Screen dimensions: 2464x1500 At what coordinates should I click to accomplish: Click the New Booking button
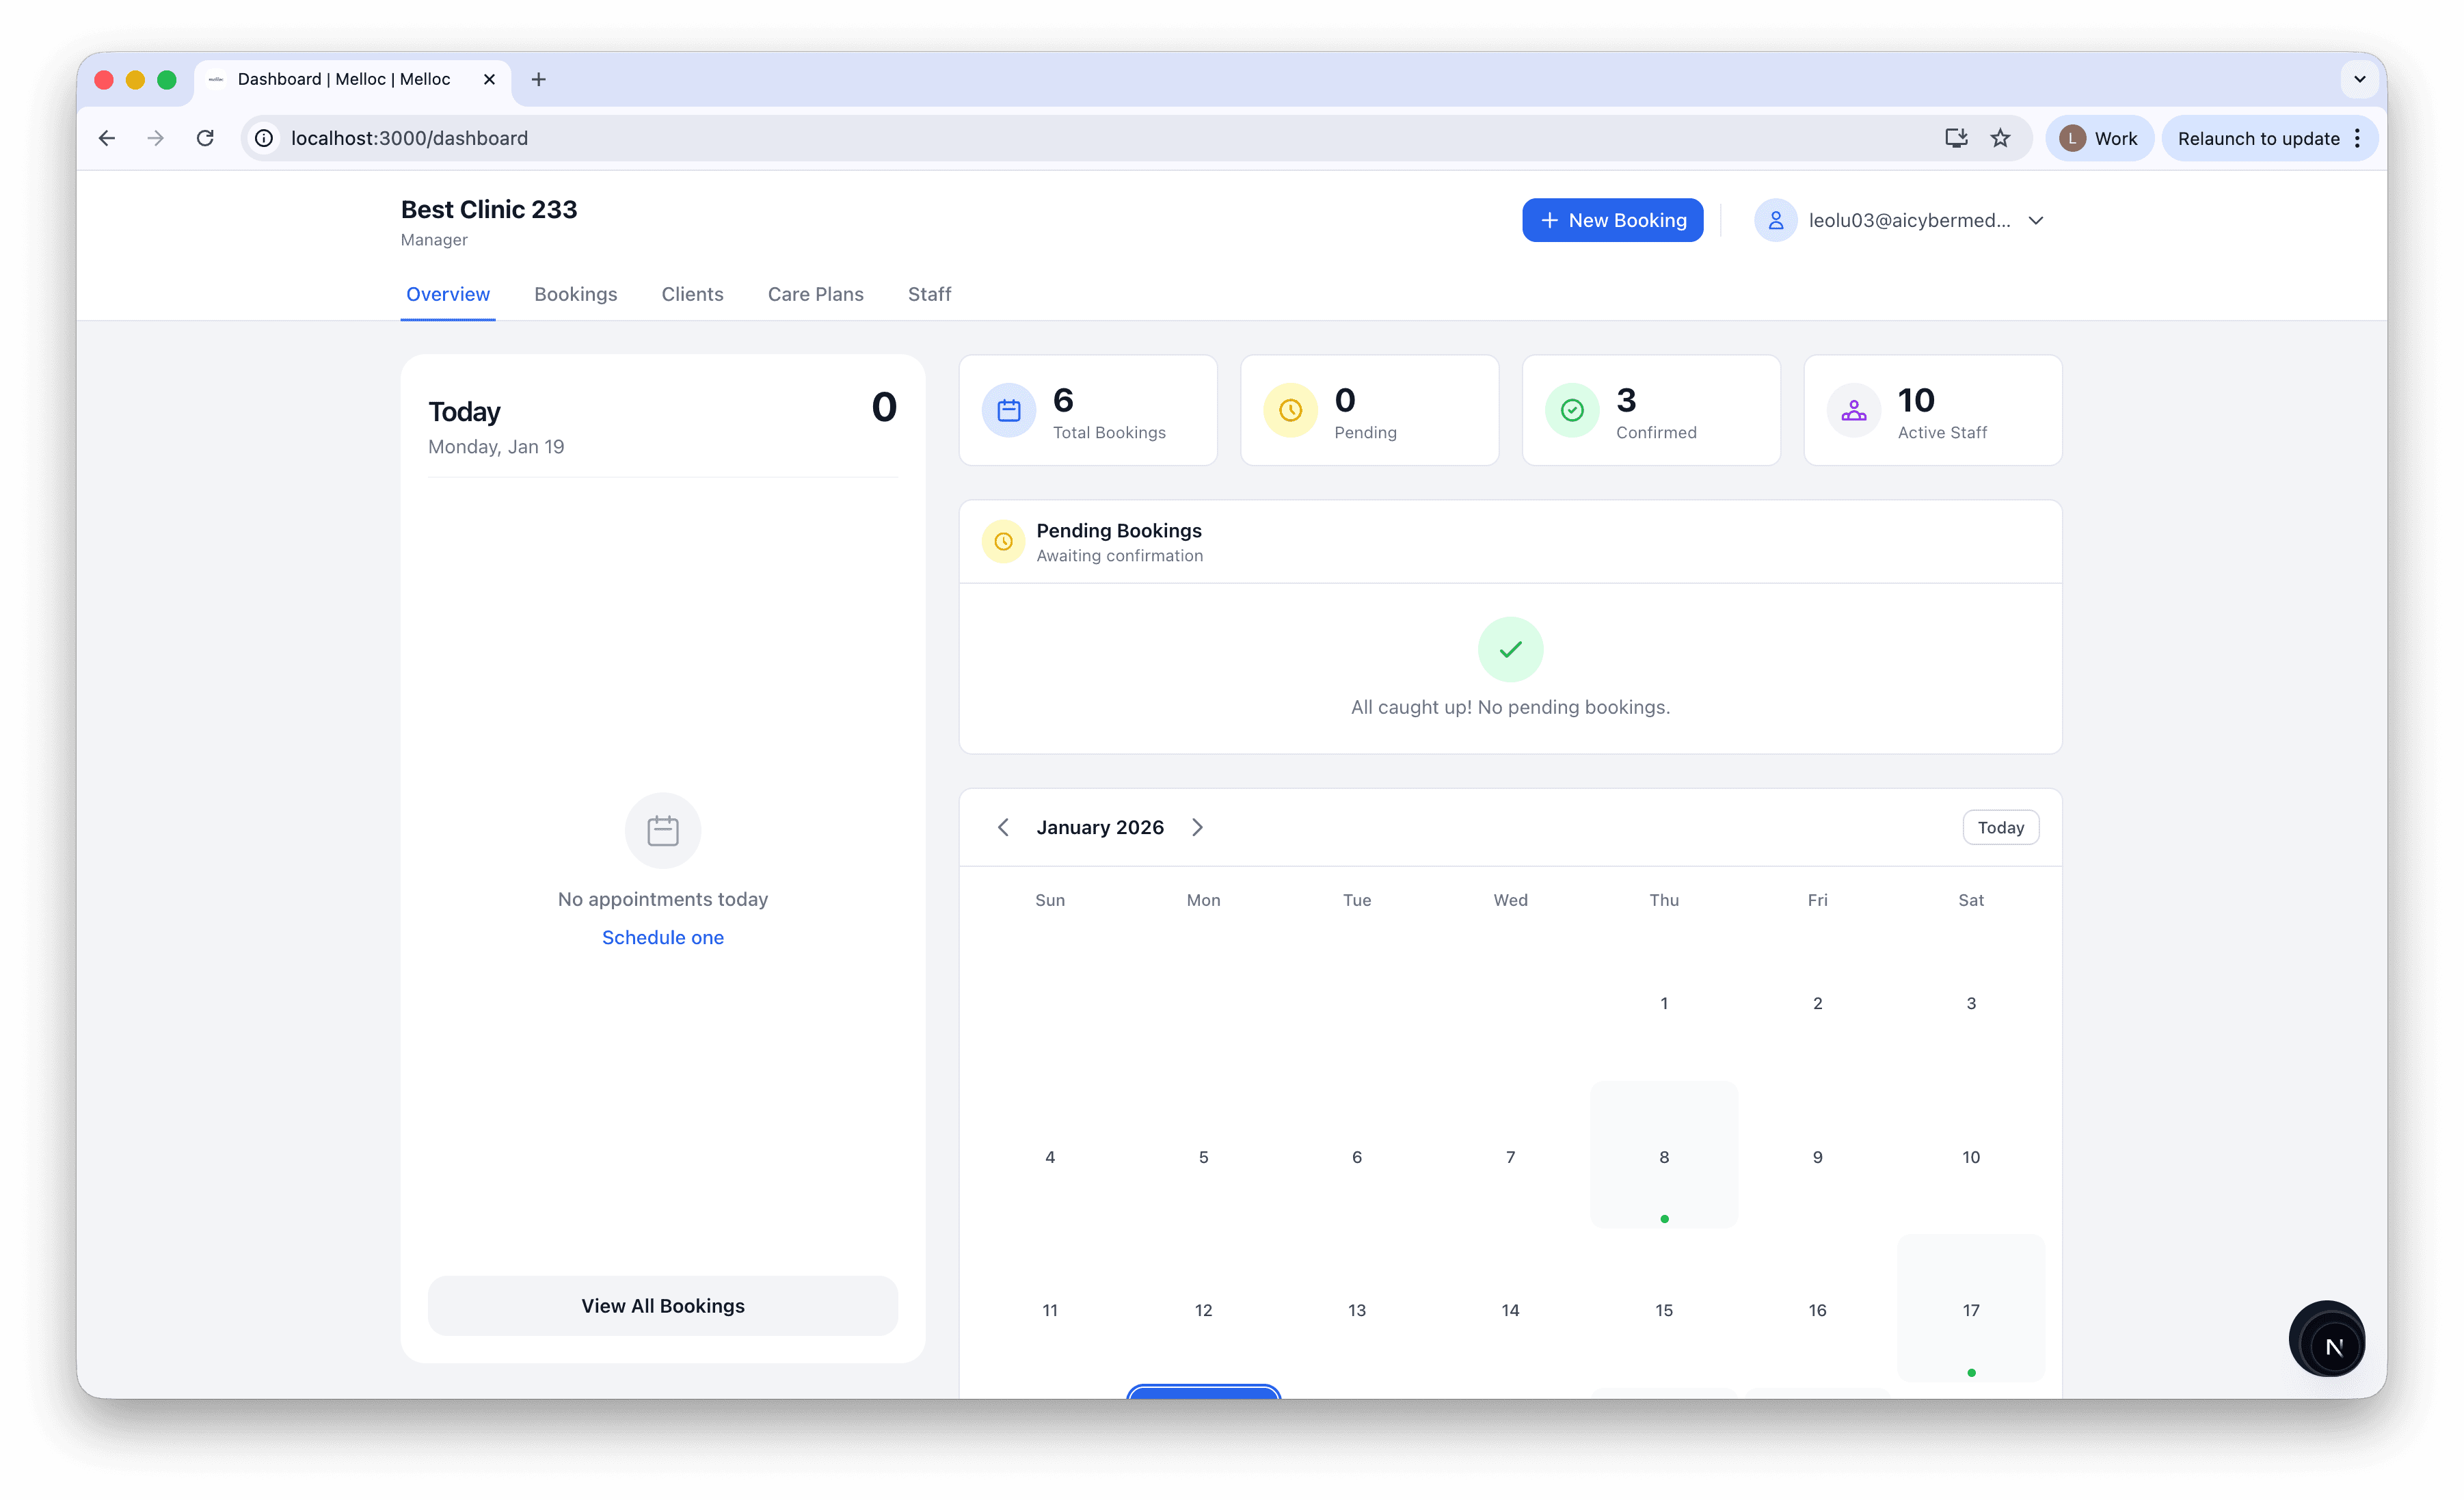1612,219
